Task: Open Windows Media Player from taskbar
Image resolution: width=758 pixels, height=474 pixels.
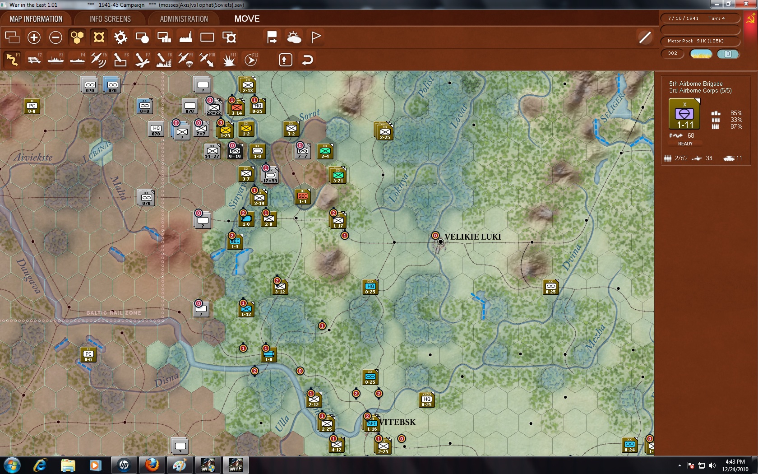Action: [95, 465]
